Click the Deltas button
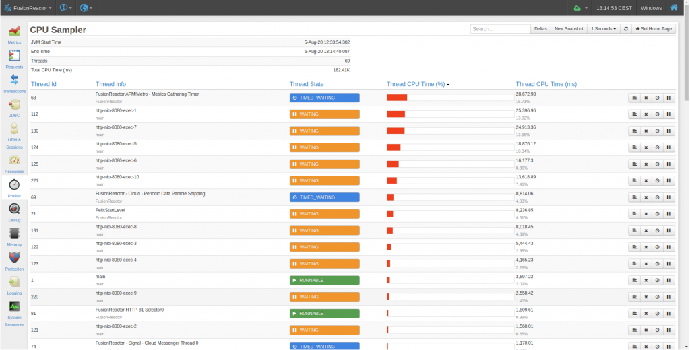 click(540, 28)
